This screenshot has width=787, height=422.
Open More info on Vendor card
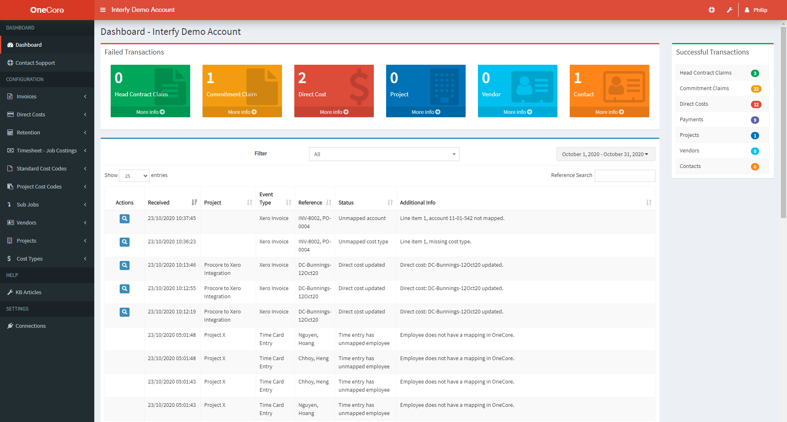[x=518, y=112]
